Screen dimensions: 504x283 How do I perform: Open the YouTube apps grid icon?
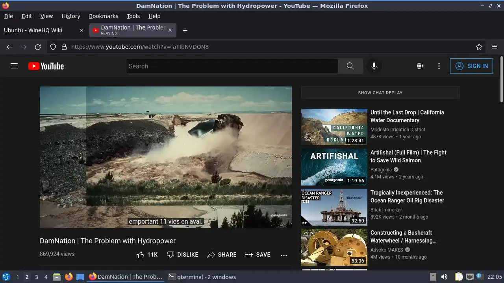click(x=420, y=66)
